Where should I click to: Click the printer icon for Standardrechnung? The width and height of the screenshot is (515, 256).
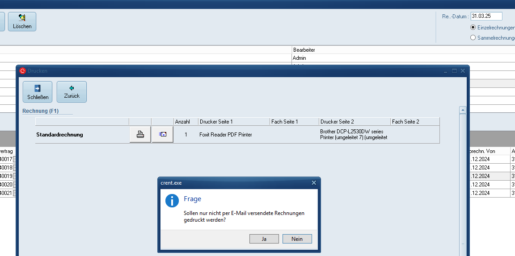(x=140, y=134)
